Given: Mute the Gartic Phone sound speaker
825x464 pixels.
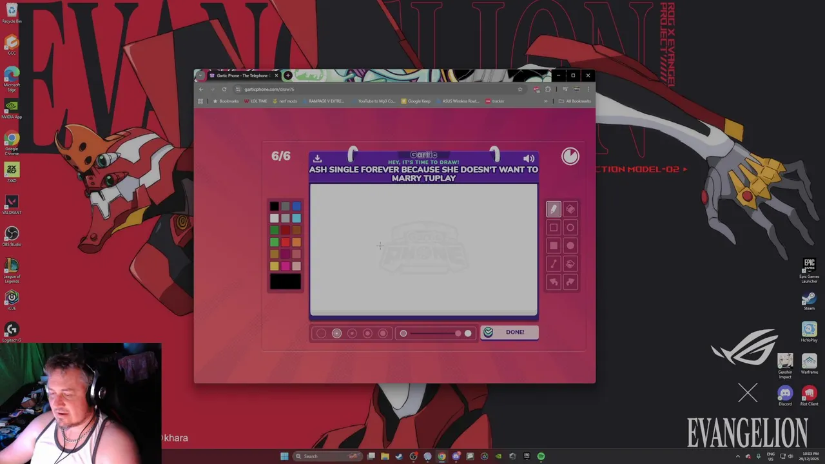Looking at the screenshot, I should click(529, 159).
